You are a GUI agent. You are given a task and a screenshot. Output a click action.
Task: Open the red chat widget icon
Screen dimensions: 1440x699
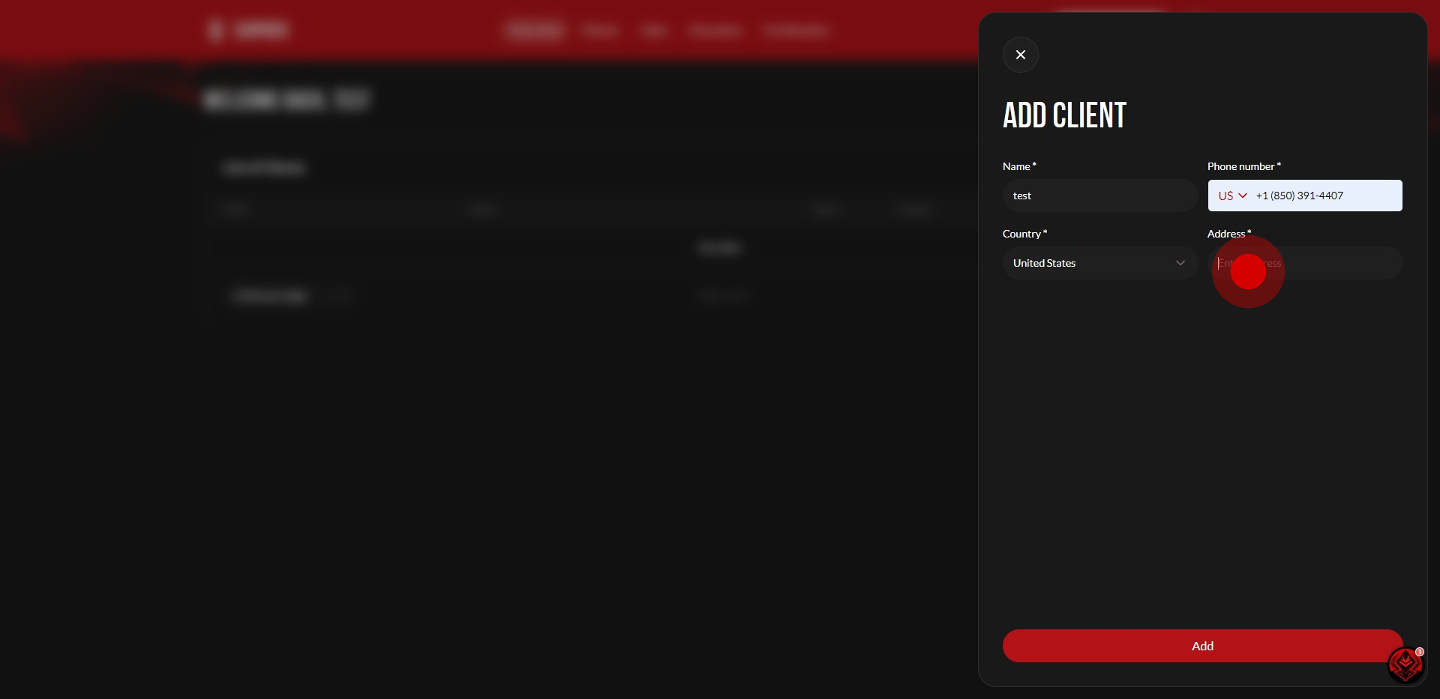[x=1404, y=665]
